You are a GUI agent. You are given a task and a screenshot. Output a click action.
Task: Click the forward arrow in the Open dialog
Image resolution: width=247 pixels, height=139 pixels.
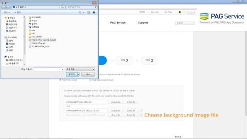8,7
